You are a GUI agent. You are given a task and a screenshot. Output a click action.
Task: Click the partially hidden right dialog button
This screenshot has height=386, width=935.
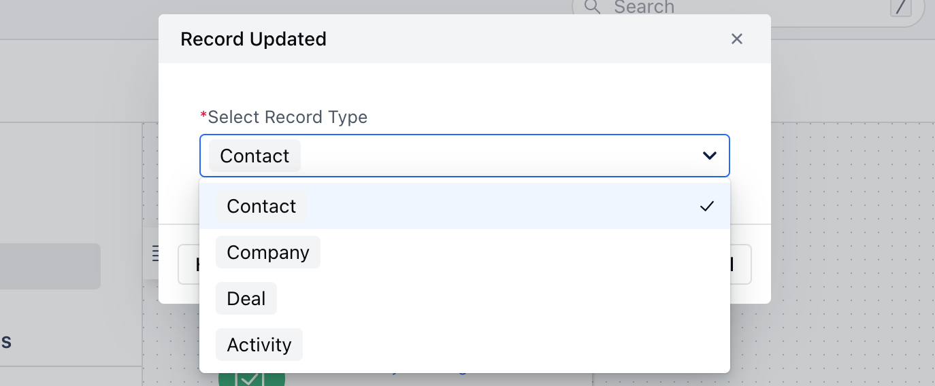[x=740, y=264]
